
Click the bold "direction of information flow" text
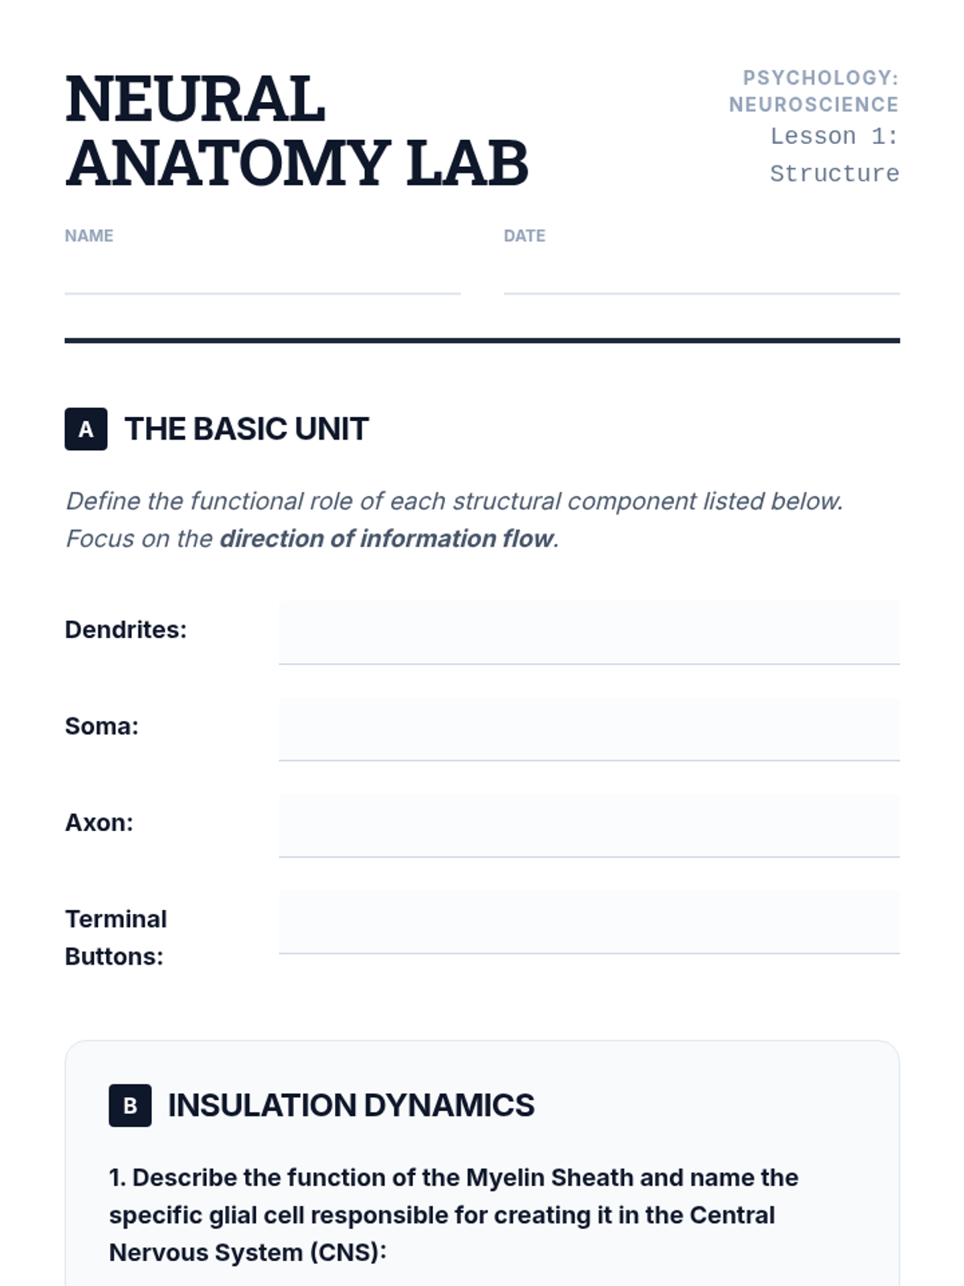tap(386, 539)
